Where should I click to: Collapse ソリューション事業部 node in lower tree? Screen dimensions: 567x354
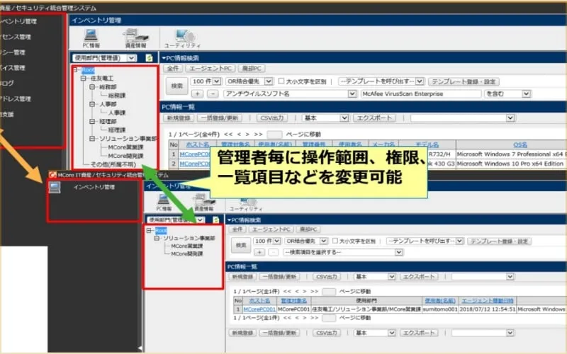pyautogui.click(x=157, y=239)
